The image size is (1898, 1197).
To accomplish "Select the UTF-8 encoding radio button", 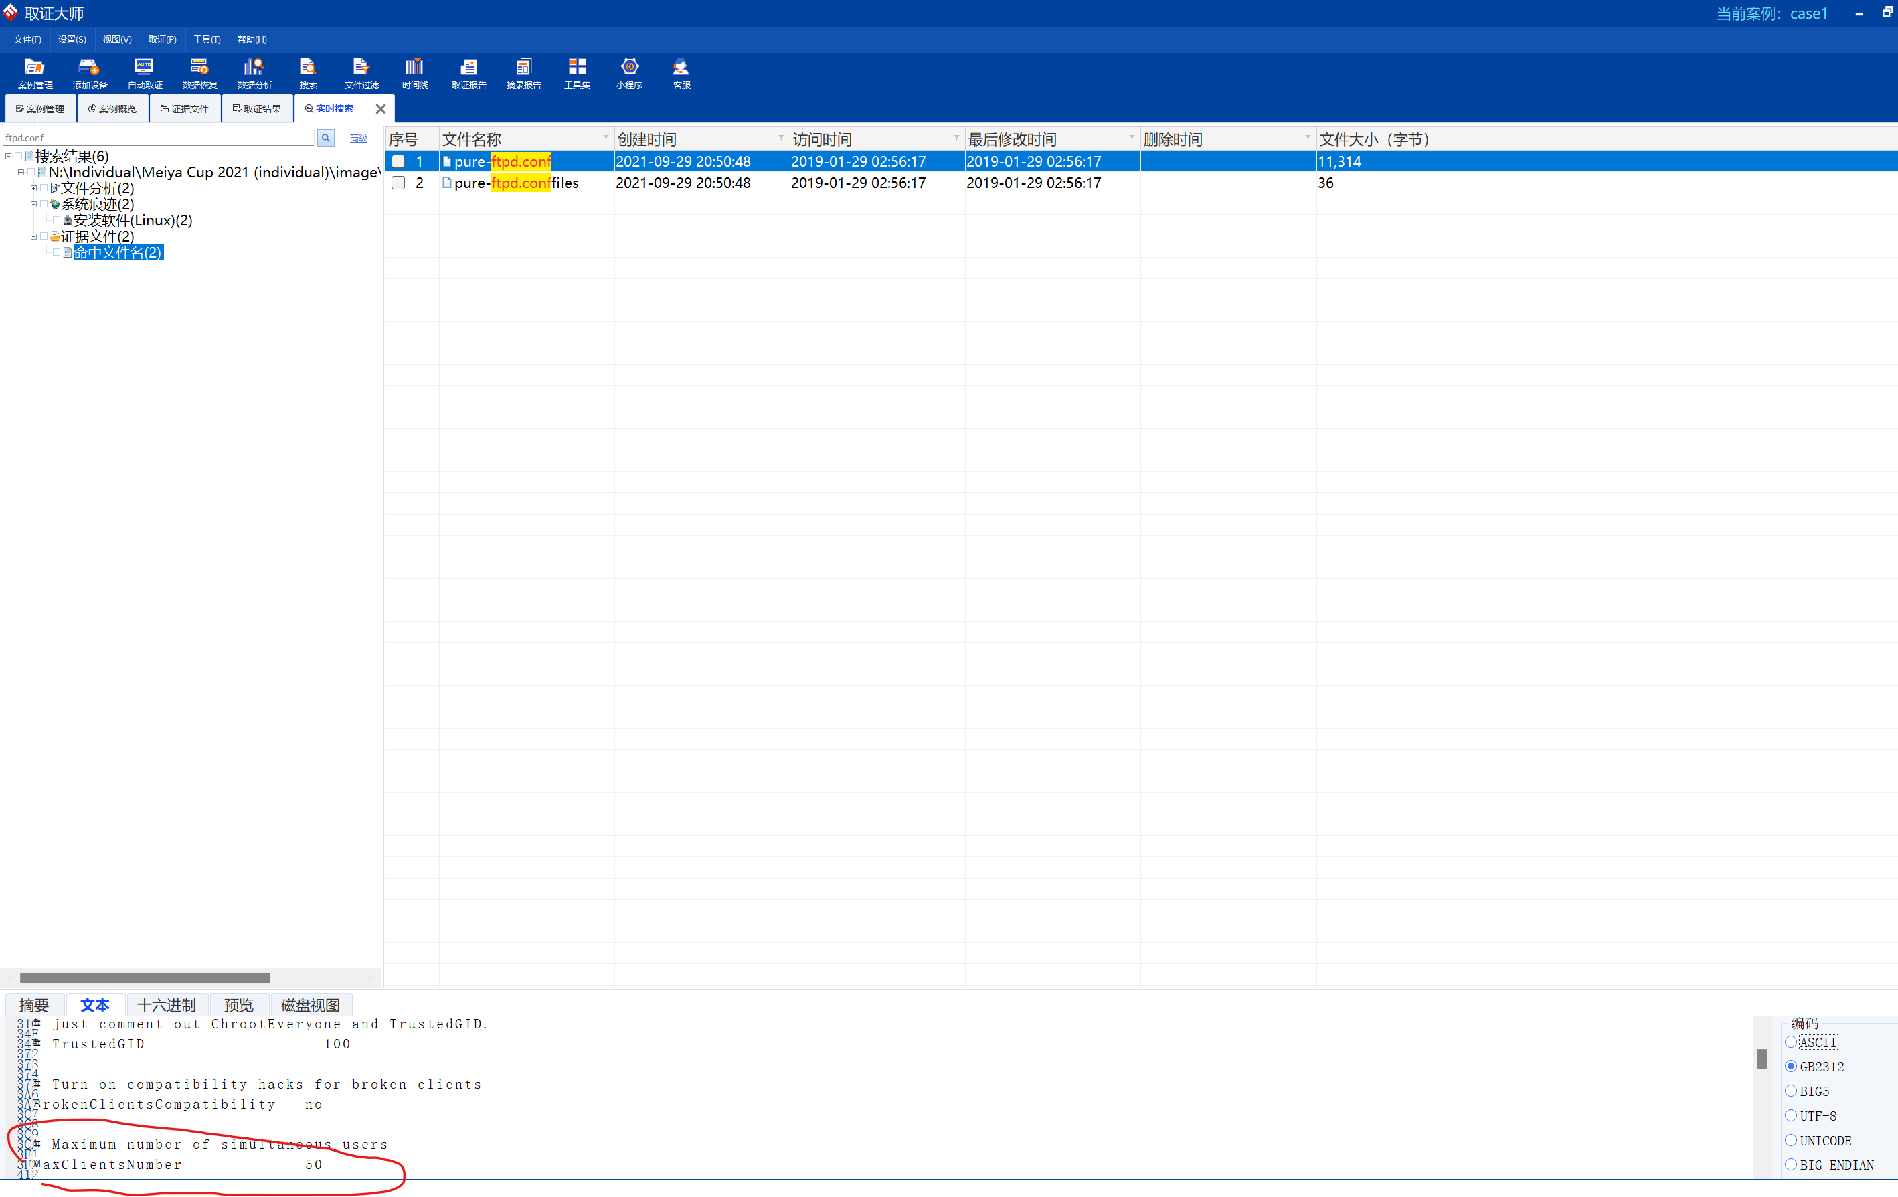I will [1790, 1116].
